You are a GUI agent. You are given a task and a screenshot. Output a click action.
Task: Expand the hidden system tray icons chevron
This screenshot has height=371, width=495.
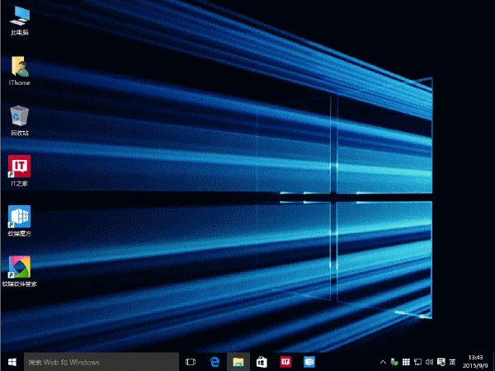pos(383,362)
